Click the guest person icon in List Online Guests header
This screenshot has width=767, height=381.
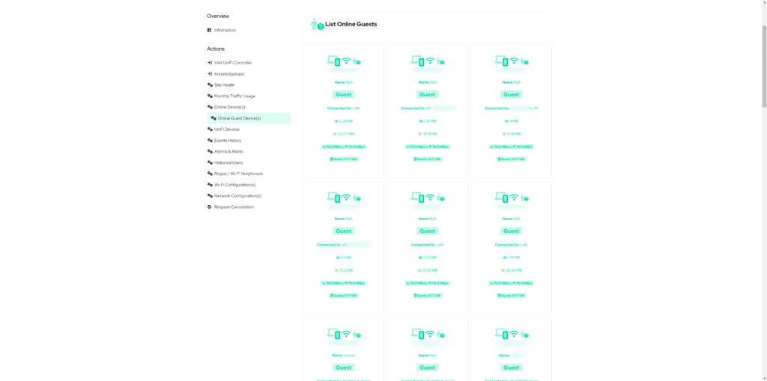[x=317, y=24]
